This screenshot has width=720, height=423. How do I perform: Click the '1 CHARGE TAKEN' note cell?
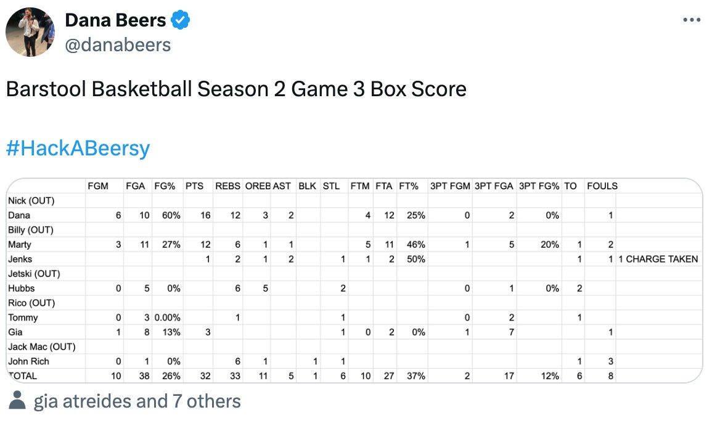point(658,259)
